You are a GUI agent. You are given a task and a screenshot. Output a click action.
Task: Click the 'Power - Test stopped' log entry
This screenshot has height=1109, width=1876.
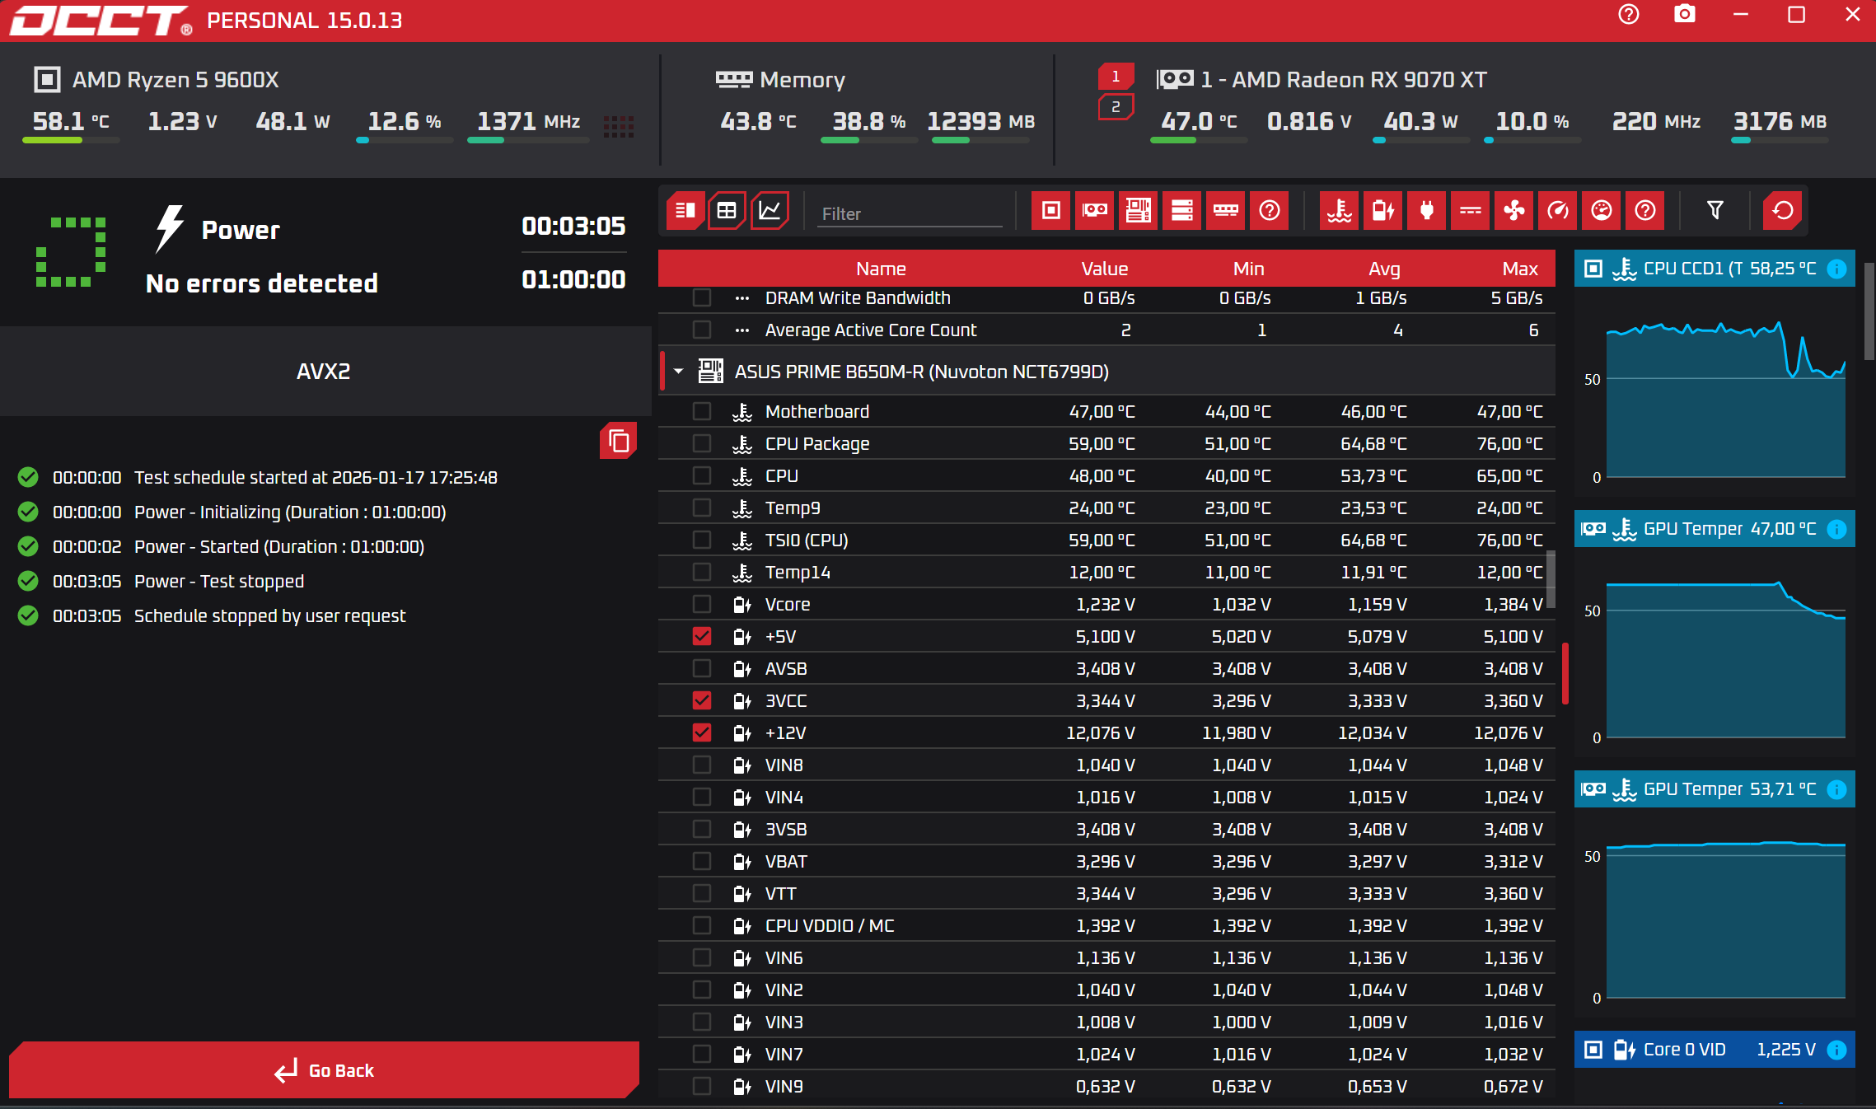219,581
